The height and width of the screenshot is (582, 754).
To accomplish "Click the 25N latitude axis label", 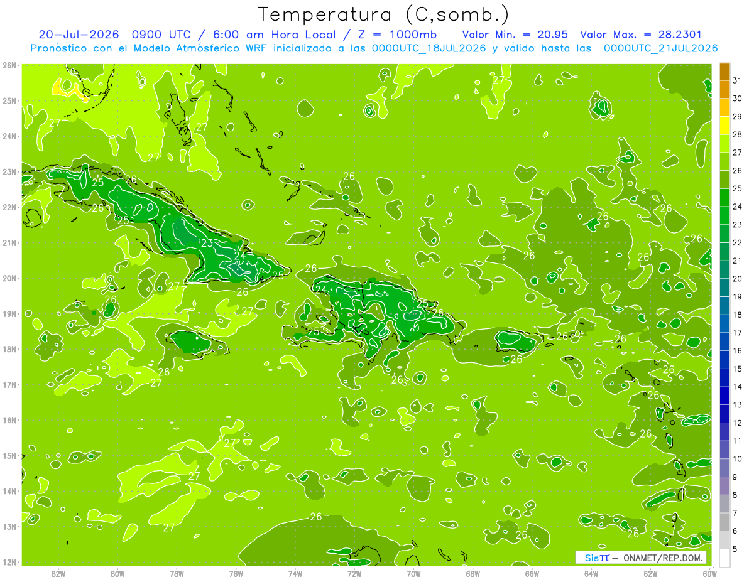I will (x=9, y=100).
